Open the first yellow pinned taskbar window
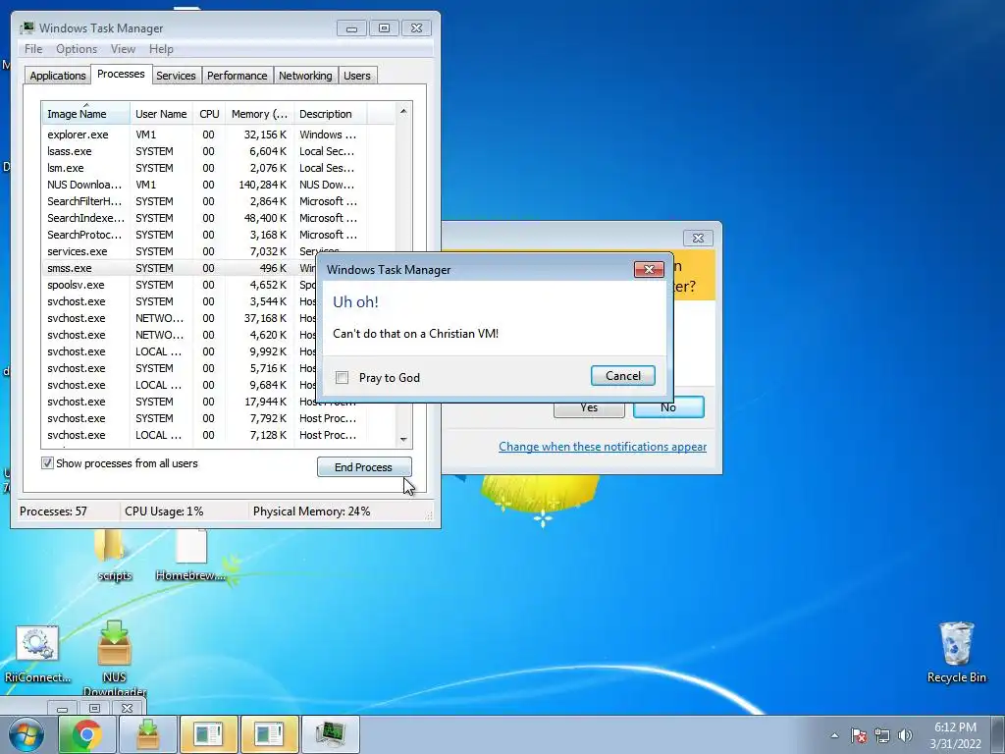Screen dimensions: 1005x754 tap(208, 734)
